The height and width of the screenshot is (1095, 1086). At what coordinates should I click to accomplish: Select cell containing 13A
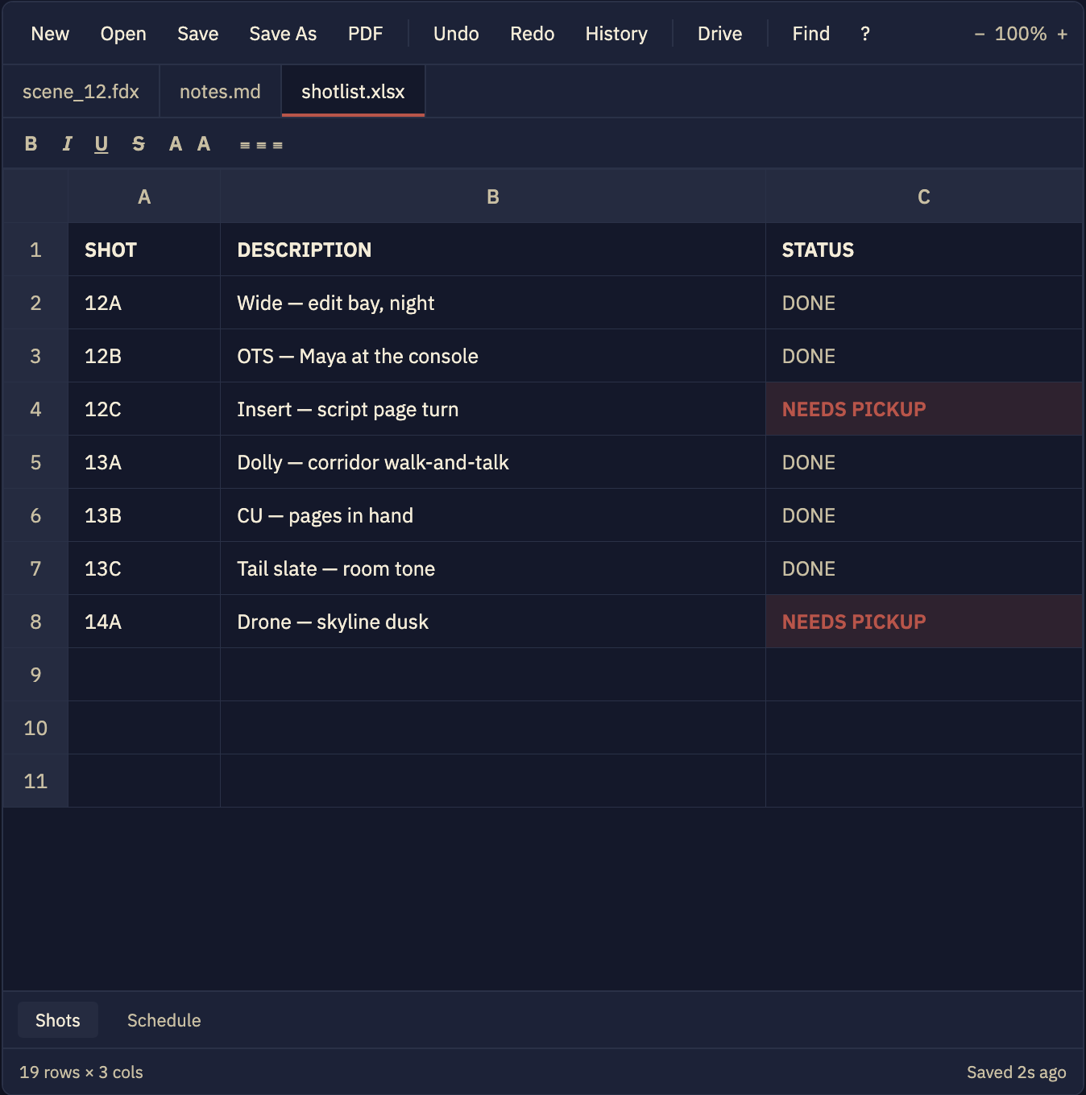(144, 462)
